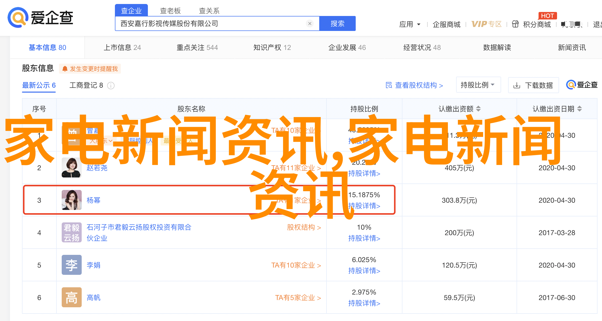Viewport: 602px width, 321px height.
Task: Click the download icon in 下载数据
Action: click(x=517, y=86)
